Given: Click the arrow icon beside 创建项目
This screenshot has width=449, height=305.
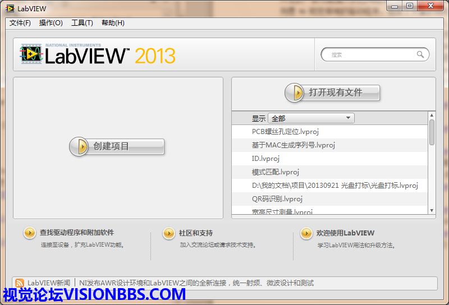Looking at the screenshot, I should (81, 146).
